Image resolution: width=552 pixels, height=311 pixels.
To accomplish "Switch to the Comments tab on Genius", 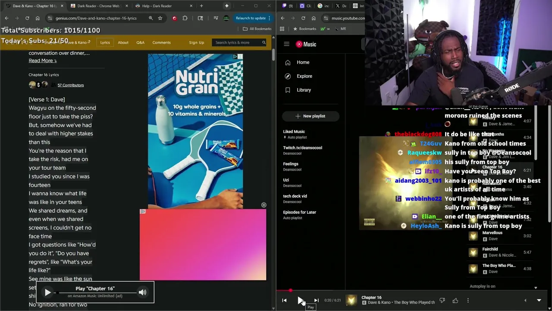I will pos(161,42).
